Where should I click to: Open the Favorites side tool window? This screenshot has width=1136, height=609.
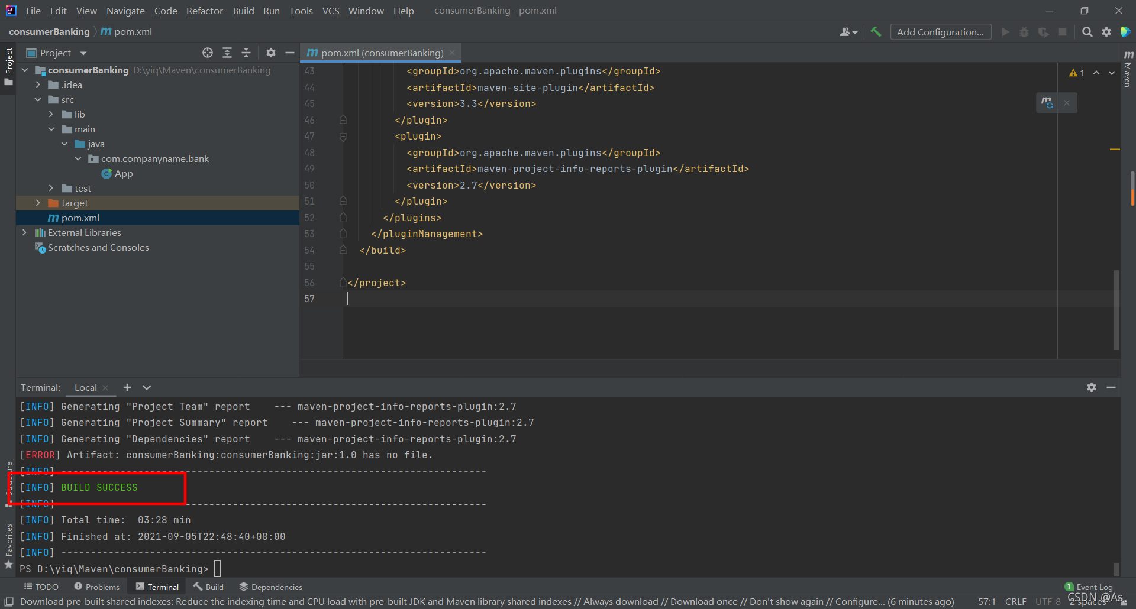(8, 547)
